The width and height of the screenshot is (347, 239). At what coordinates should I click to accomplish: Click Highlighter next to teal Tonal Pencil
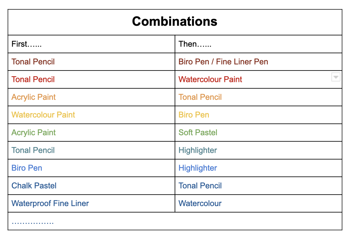pyautogui.click(x=198, y=150)
